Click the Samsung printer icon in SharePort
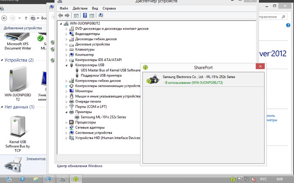 pyautogui.click(x=153, y=79)
